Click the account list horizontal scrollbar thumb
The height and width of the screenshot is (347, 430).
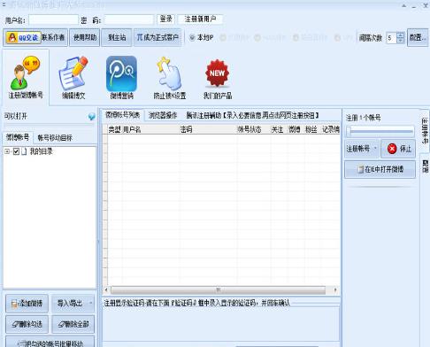coord(219,290)
